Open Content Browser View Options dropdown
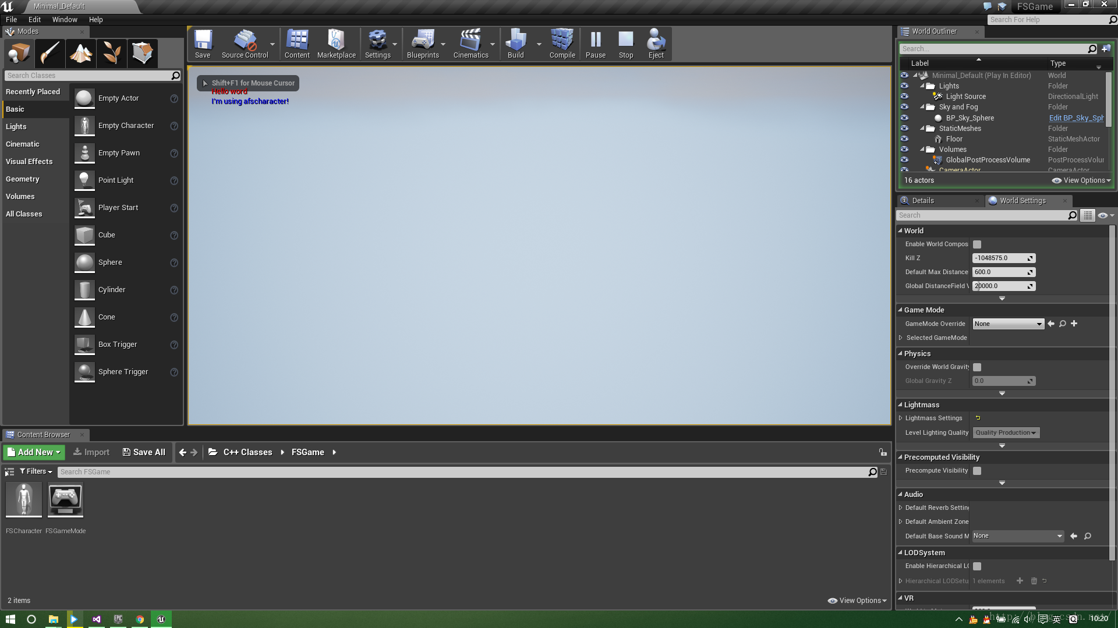 pyautogui.click(x=857, y=601)
